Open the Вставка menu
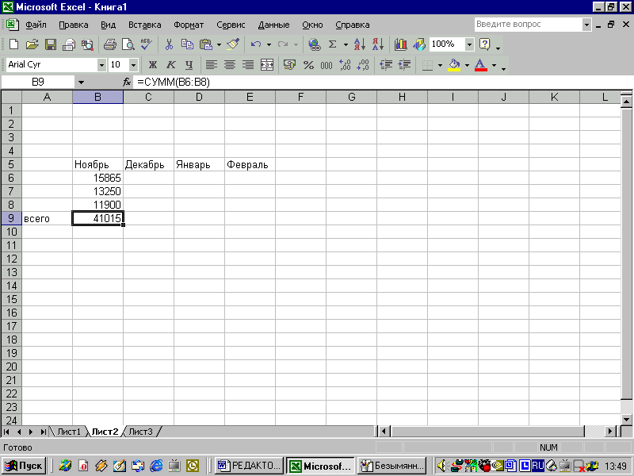 tap(145, 25)
